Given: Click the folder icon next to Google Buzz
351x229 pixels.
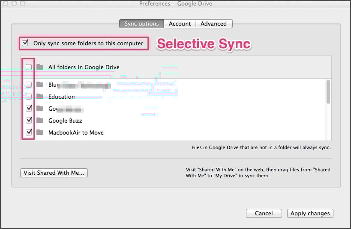Looking at the screenshot, I should click(40, 120).
